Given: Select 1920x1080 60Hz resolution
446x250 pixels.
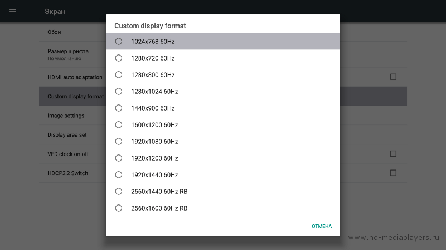Looking at the screenshot, I should click(x=222, y=142).
